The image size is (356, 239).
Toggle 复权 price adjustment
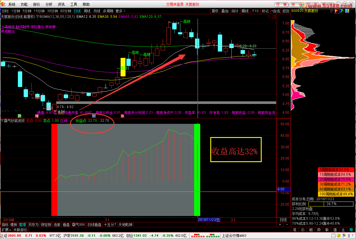coord(215,11)
